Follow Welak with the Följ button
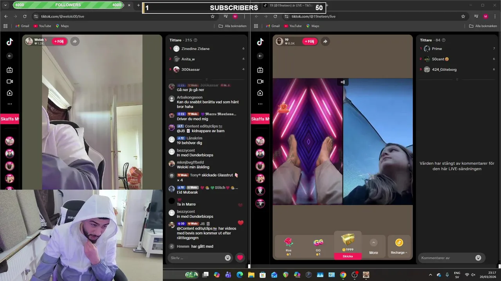501x281 pixels. pyautogui.click(x=59, y=41)
